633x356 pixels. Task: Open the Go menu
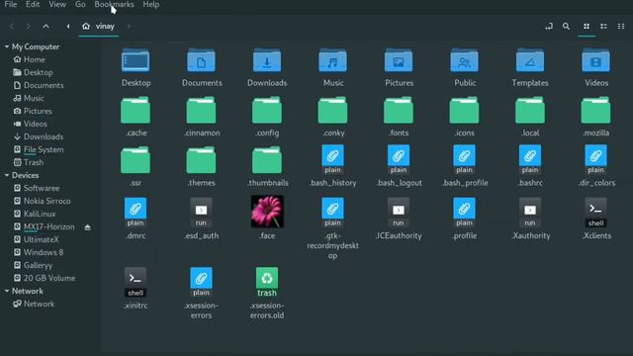pyautogui.click(x=80, y=4)
